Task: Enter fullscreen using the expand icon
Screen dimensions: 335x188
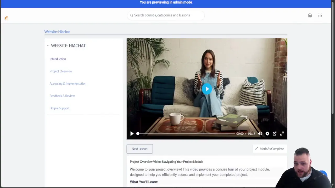Action: [x=282, y=133]
